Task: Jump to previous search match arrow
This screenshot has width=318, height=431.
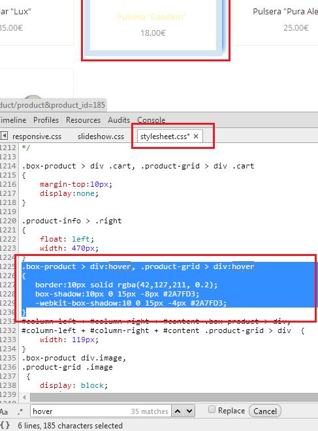Action: 178,411
